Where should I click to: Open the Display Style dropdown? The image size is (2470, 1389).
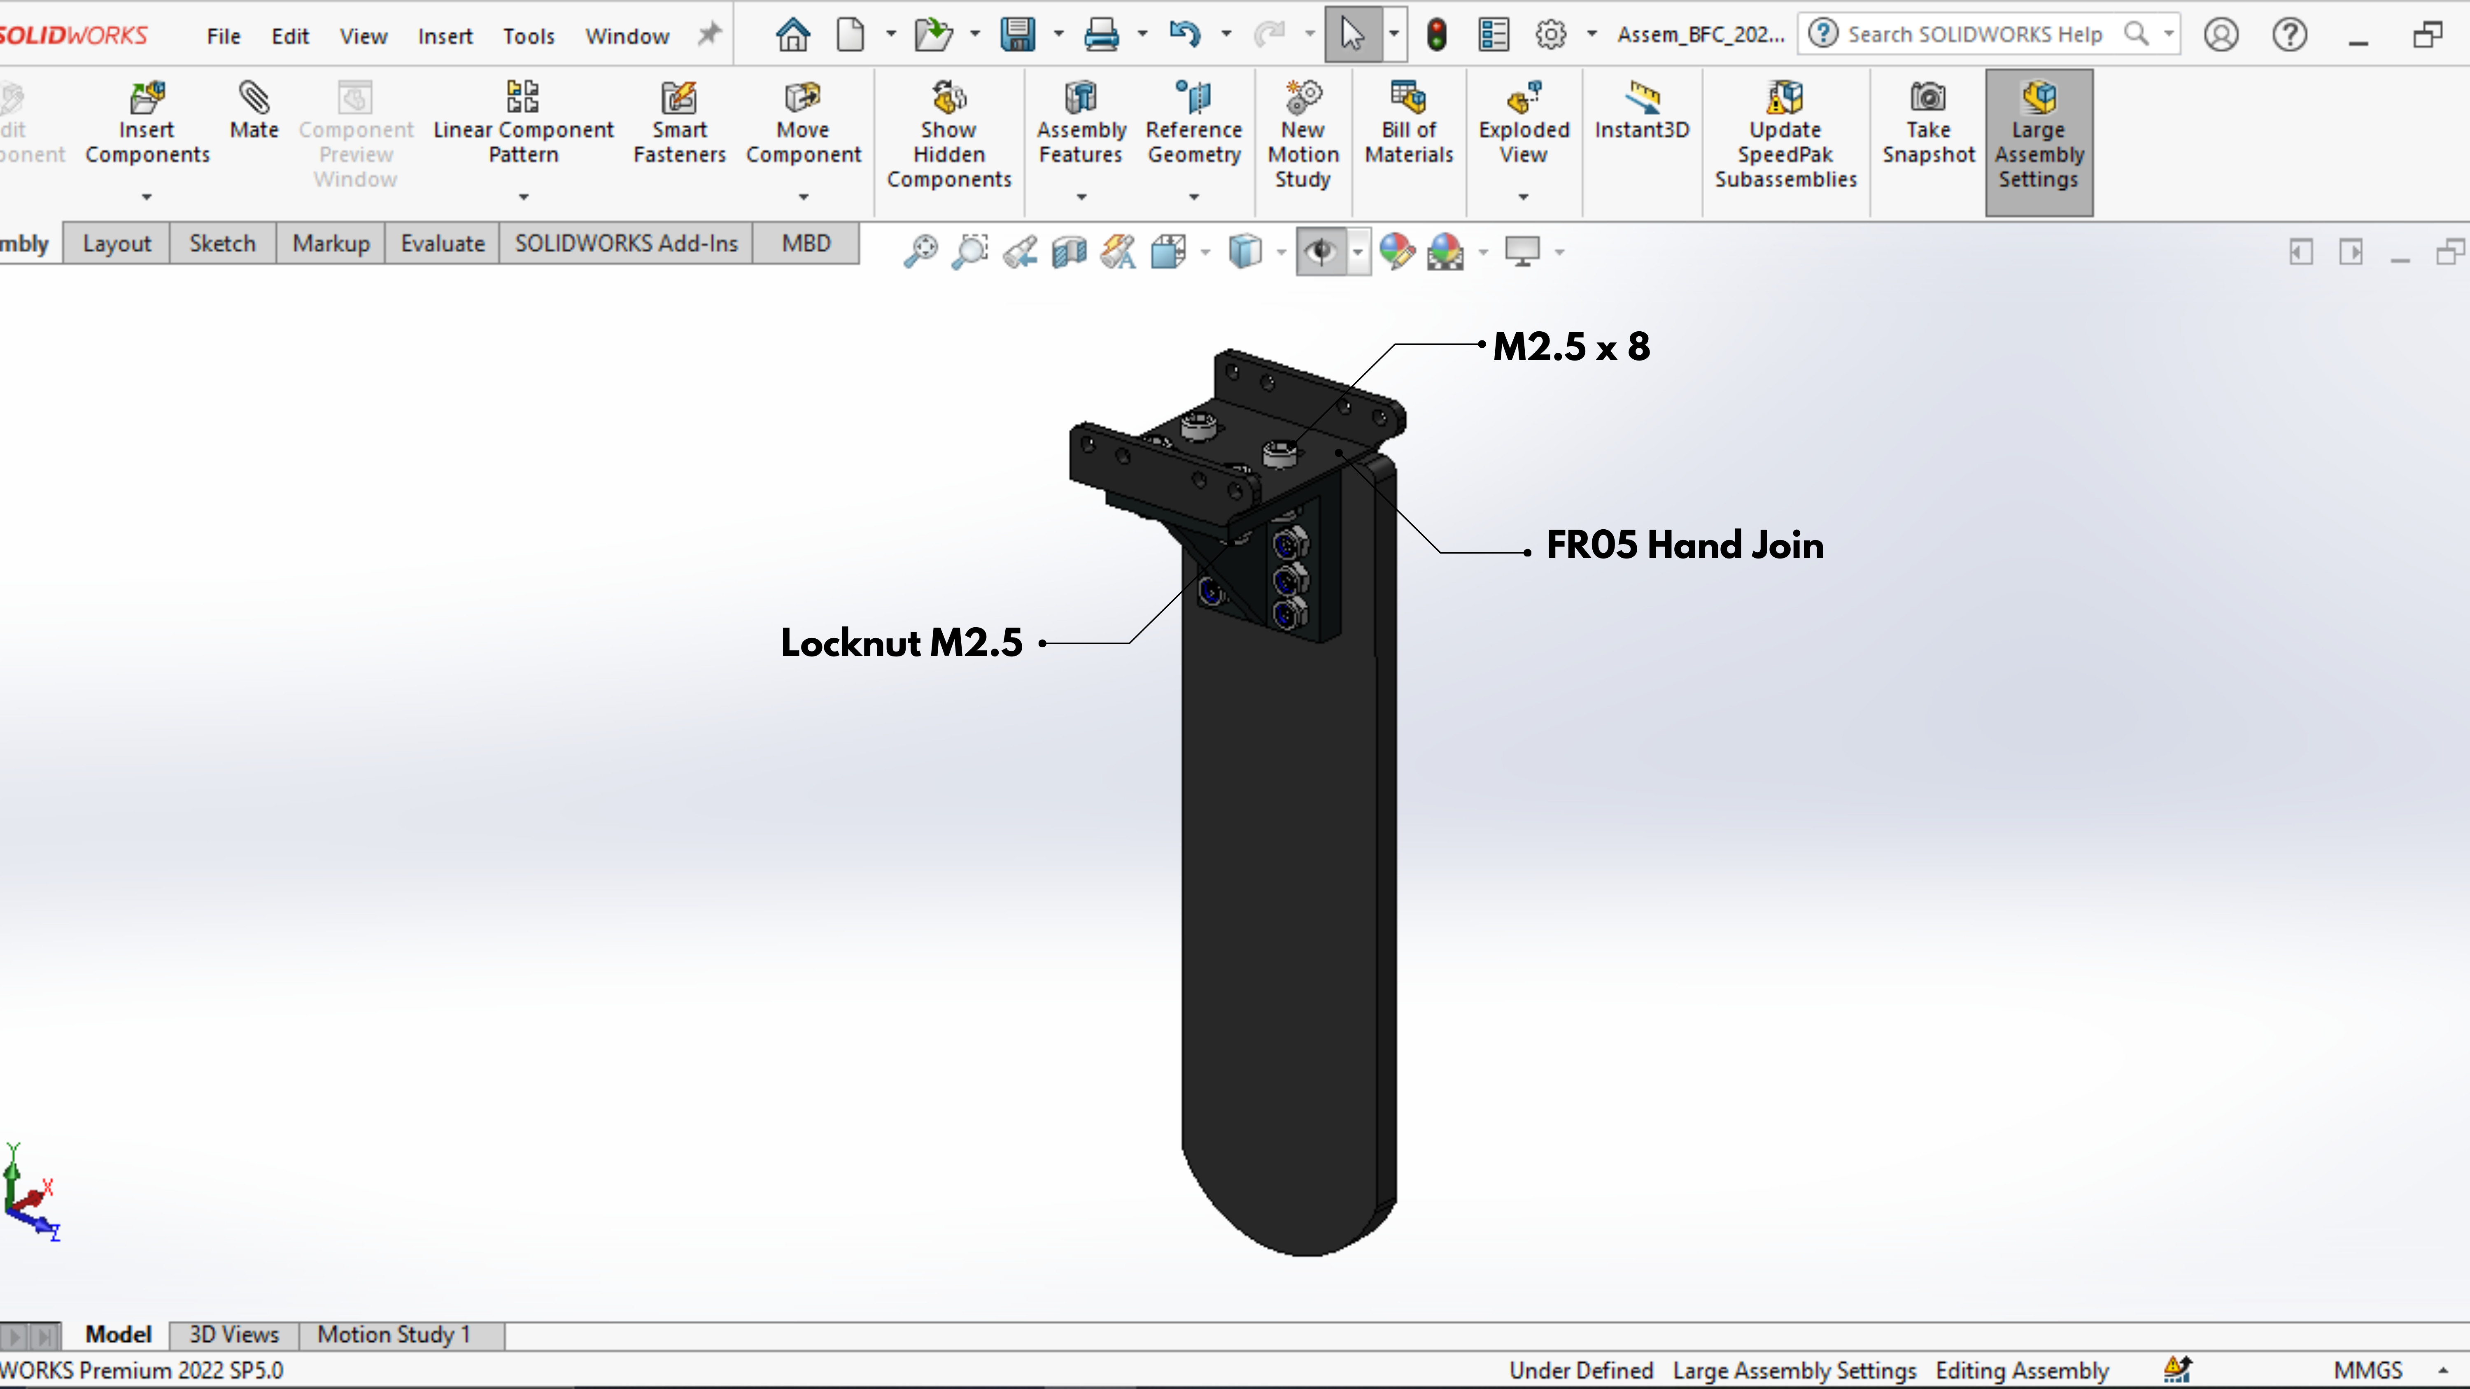pyautogui.click(x=1282, y=252)
